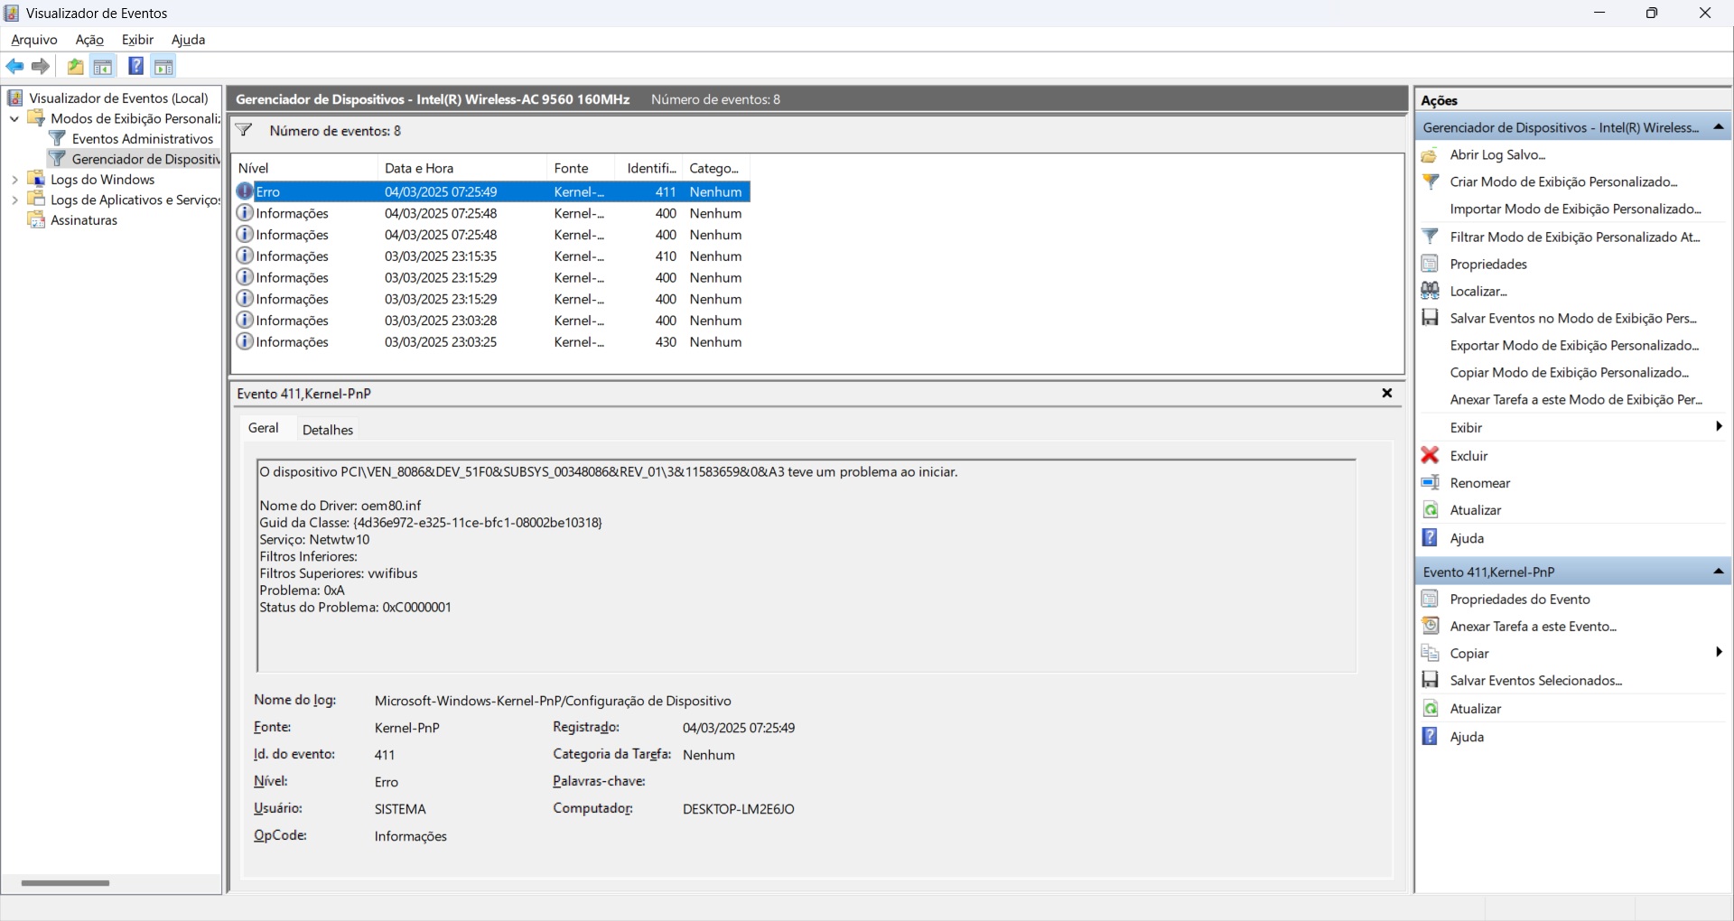Image resolution: width=1734 pixels, height=921 pixels.
Task: Collapse Modos de Exibição Personalizados node
Action: [14, 119]
